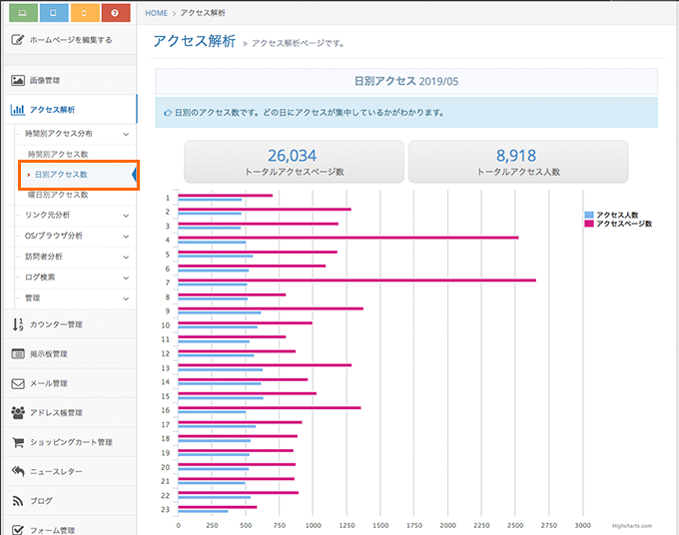Image resolution: width=679 pixels, height=535 pixels.
Task: Expand the OS/ブラウザ分析 chevron
Action: (x=126, y=237)
